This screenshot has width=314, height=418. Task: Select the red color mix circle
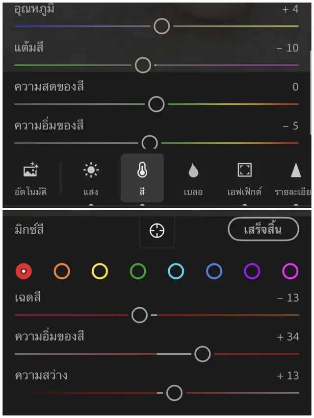click(24, 271)
